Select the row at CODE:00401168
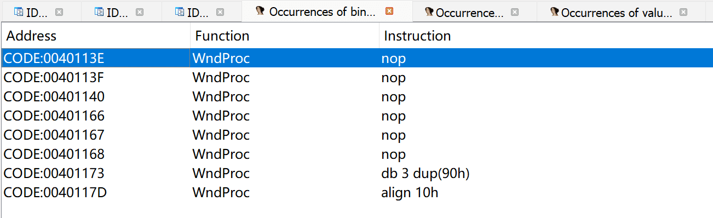This screenshot has width=713, height=218. [357, 154]
